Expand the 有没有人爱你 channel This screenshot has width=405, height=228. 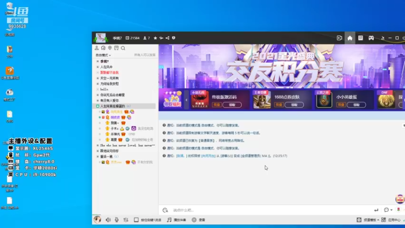coord(109,100)
